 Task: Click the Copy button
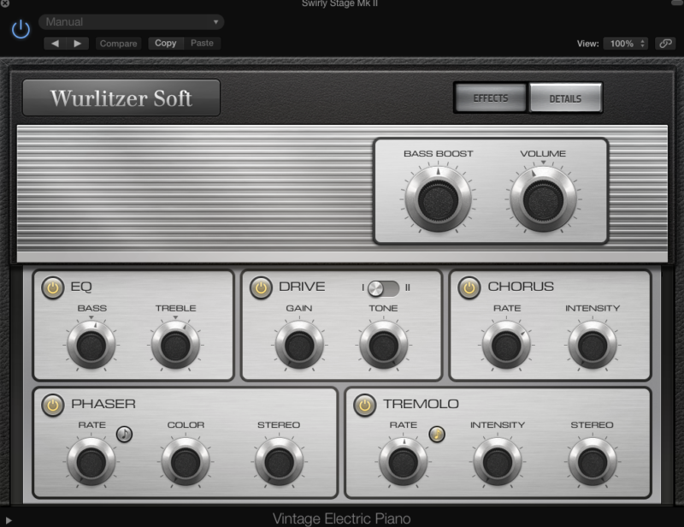(x=166, y=43)
